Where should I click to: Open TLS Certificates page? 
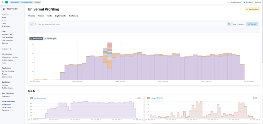[7, 88]
